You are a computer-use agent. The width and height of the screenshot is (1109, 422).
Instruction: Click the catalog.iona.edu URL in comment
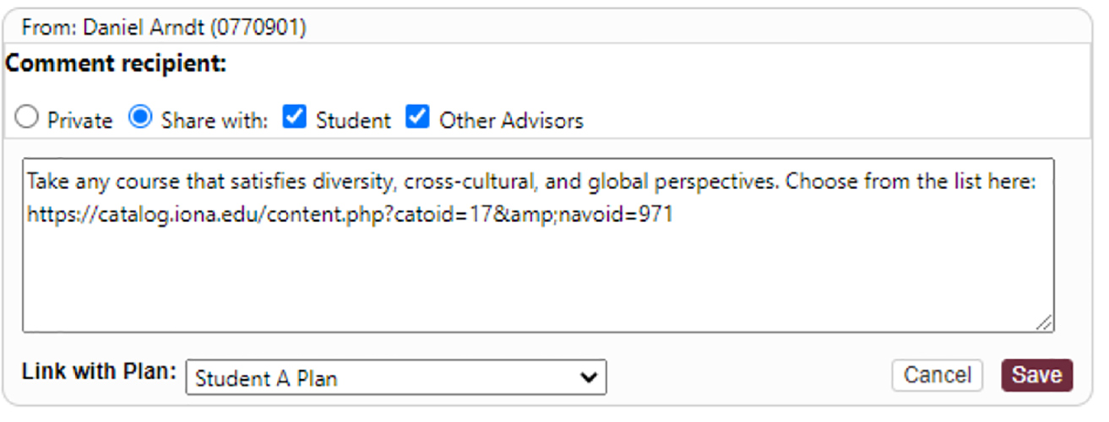coord(350,214)
